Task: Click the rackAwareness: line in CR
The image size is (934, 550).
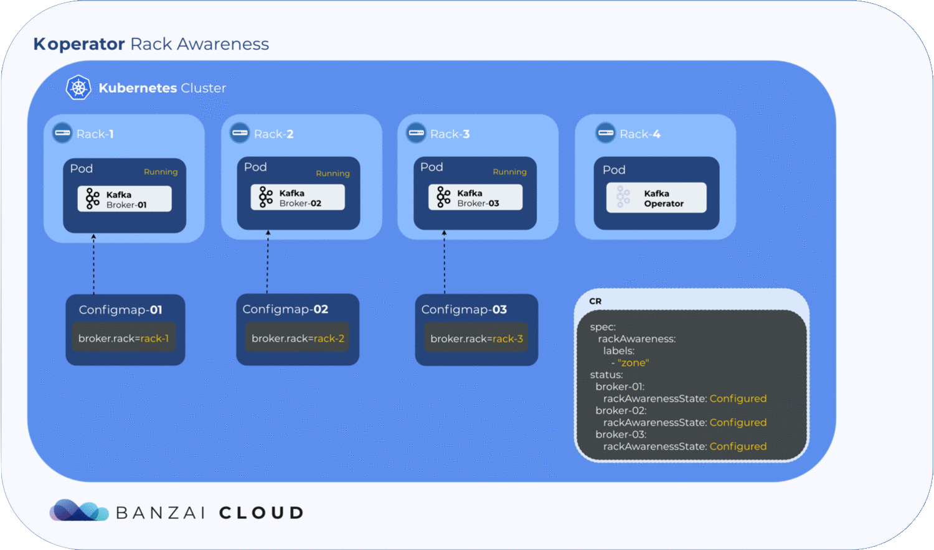Action: pyautogui.click(x=636, y=339)
